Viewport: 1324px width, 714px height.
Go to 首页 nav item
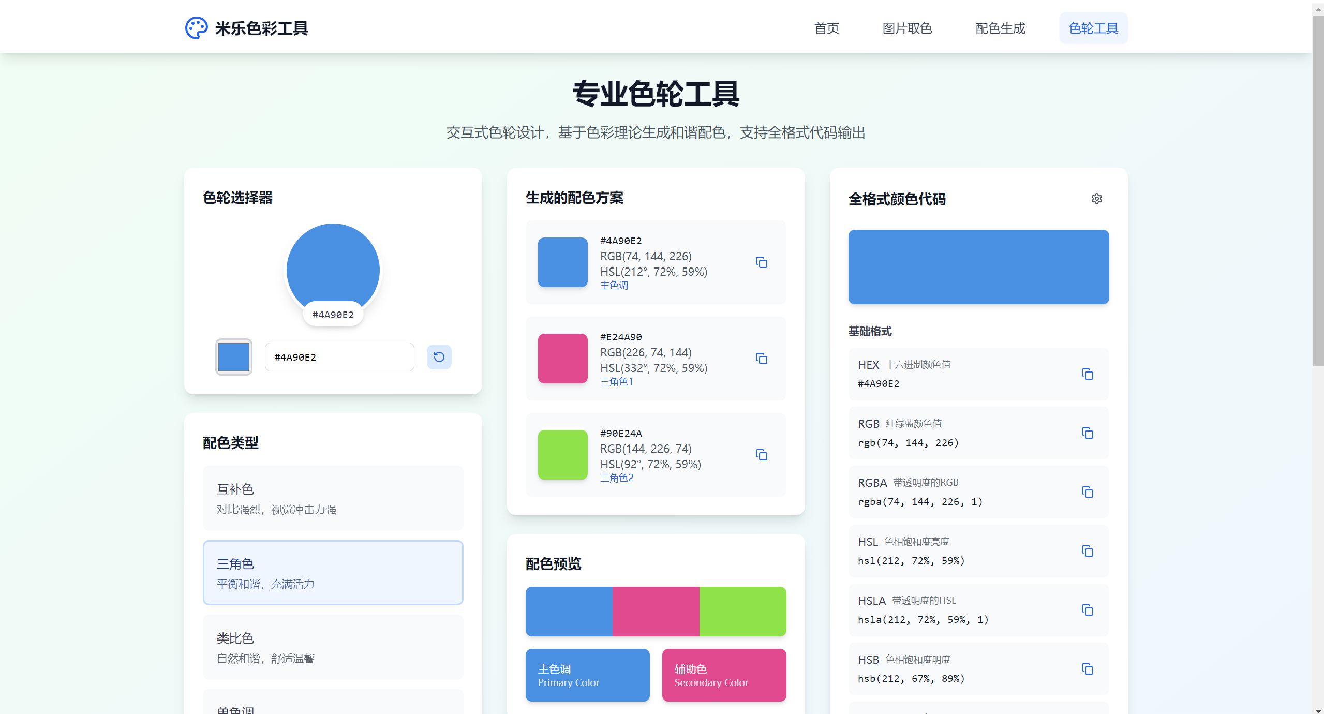click(x=826, y=28)
